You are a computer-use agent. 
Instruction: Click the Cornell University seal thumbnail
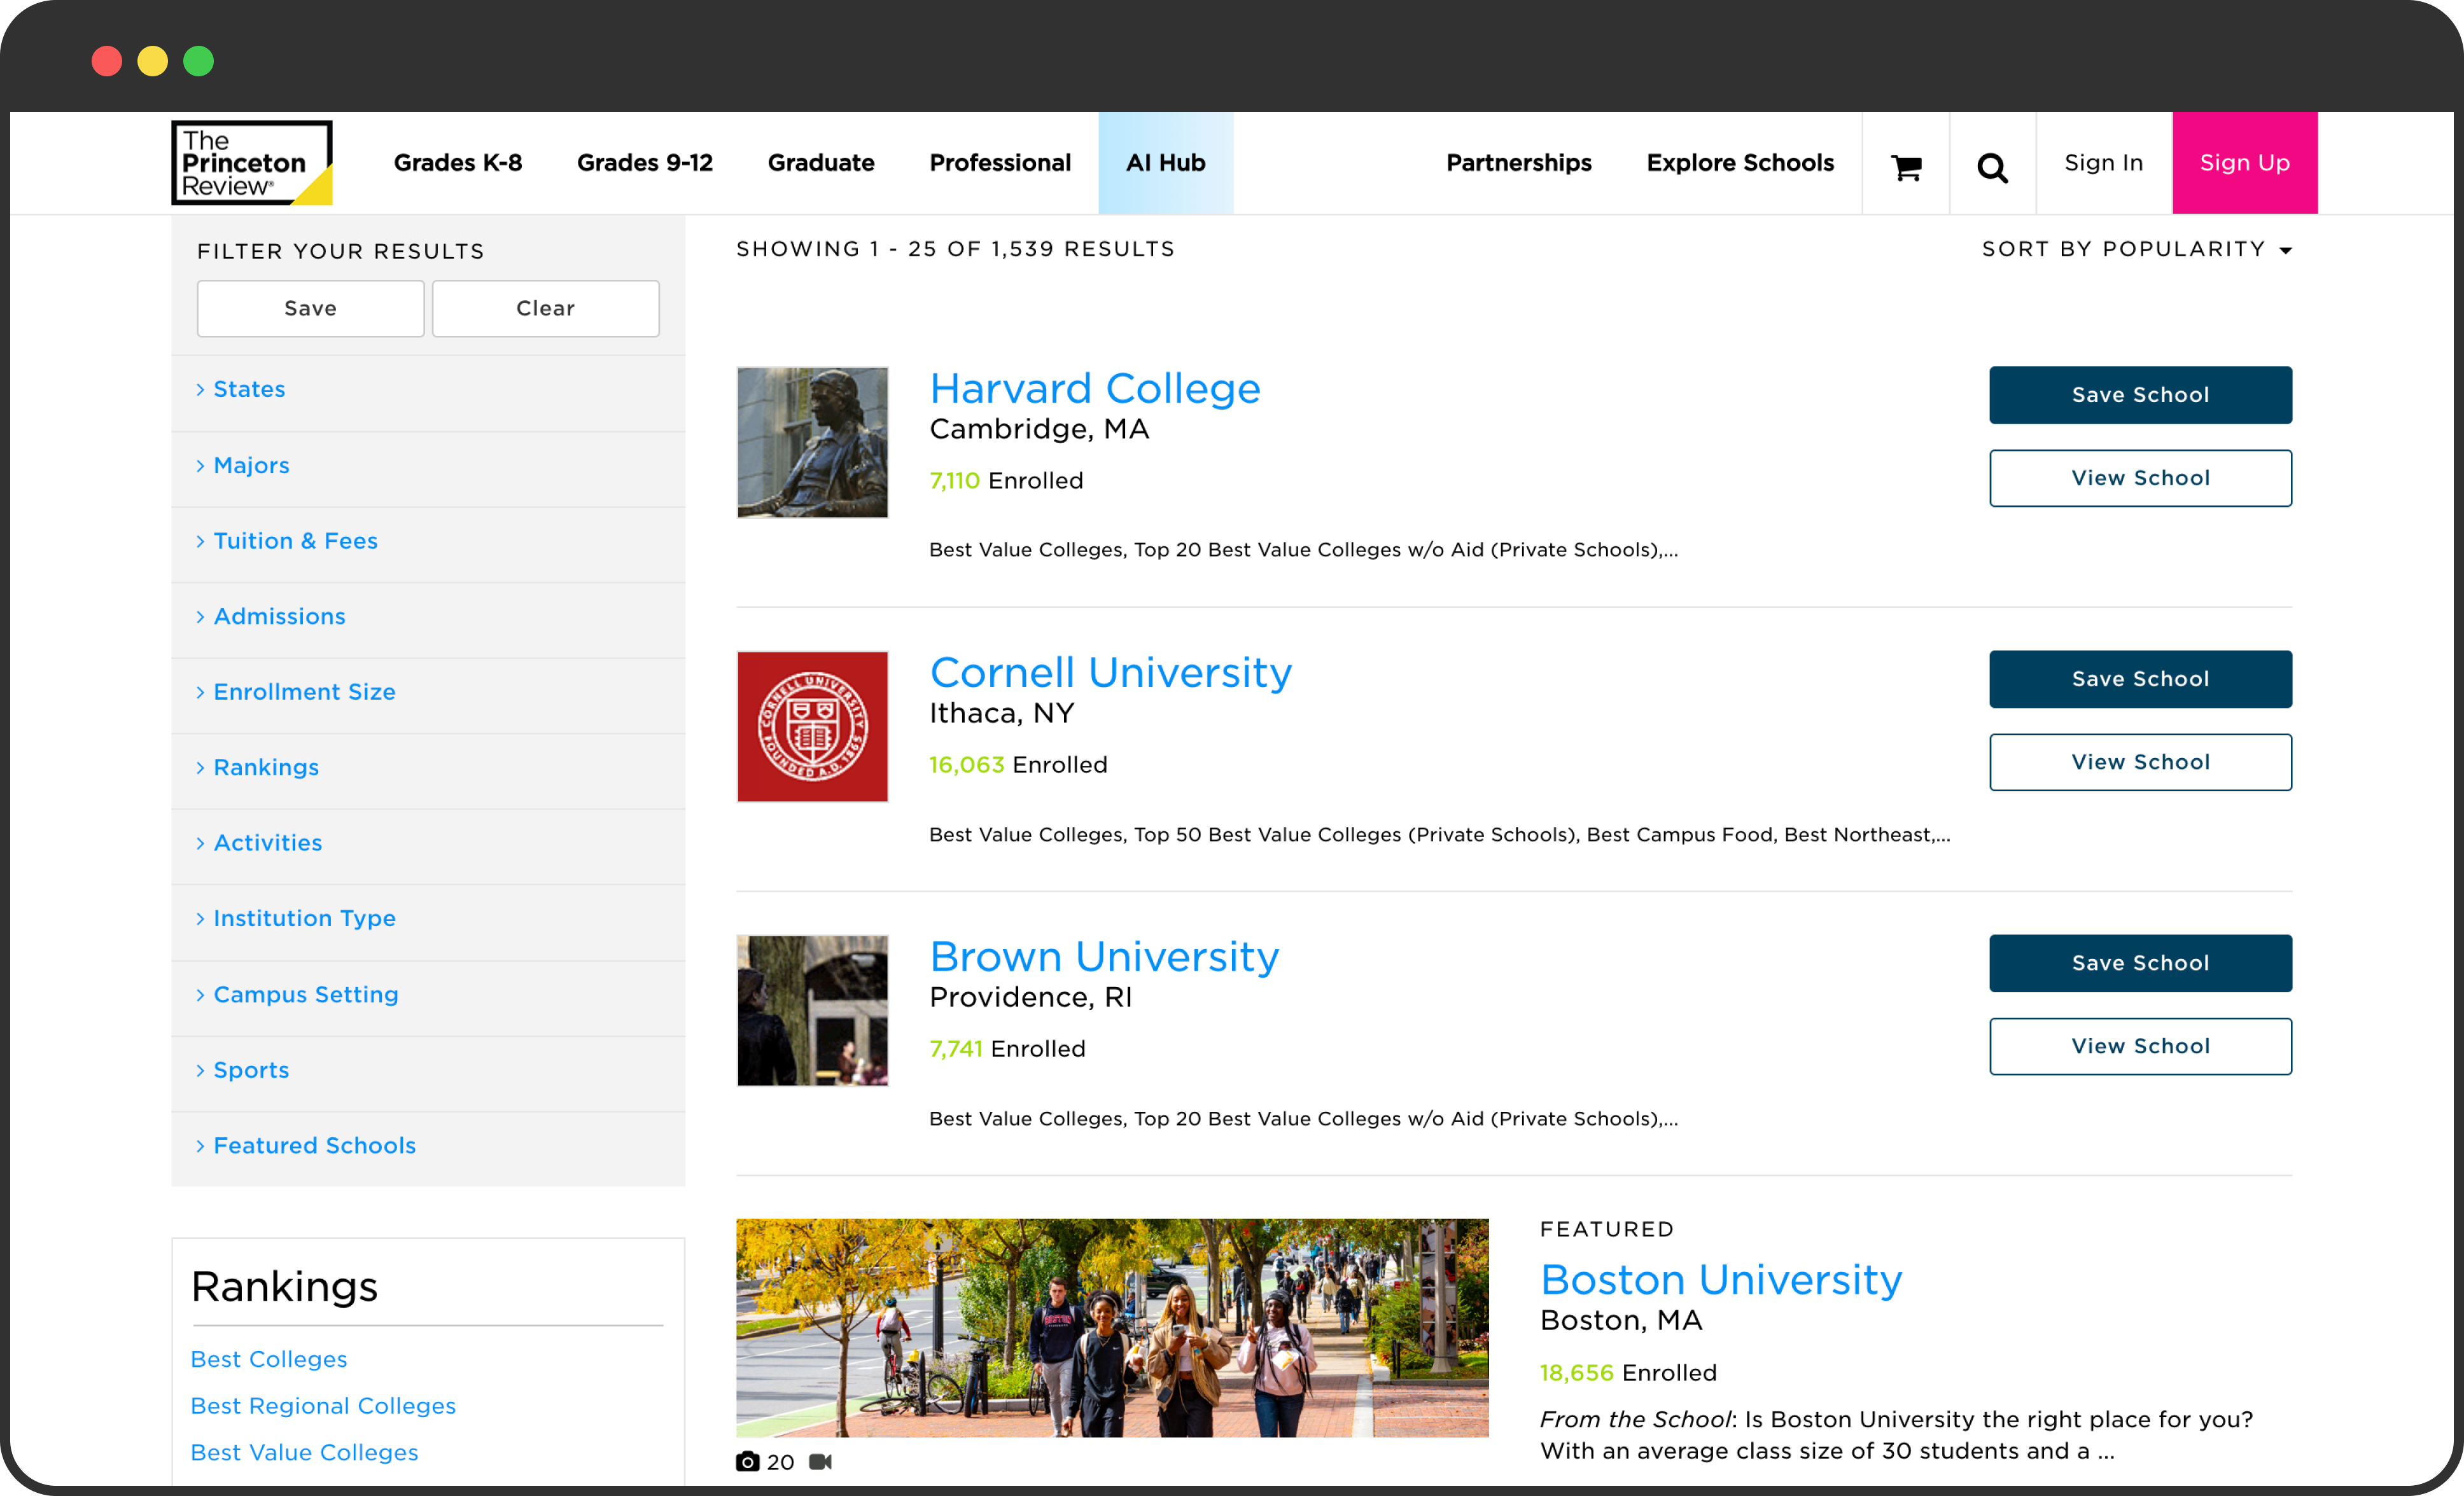coord(813,726)
